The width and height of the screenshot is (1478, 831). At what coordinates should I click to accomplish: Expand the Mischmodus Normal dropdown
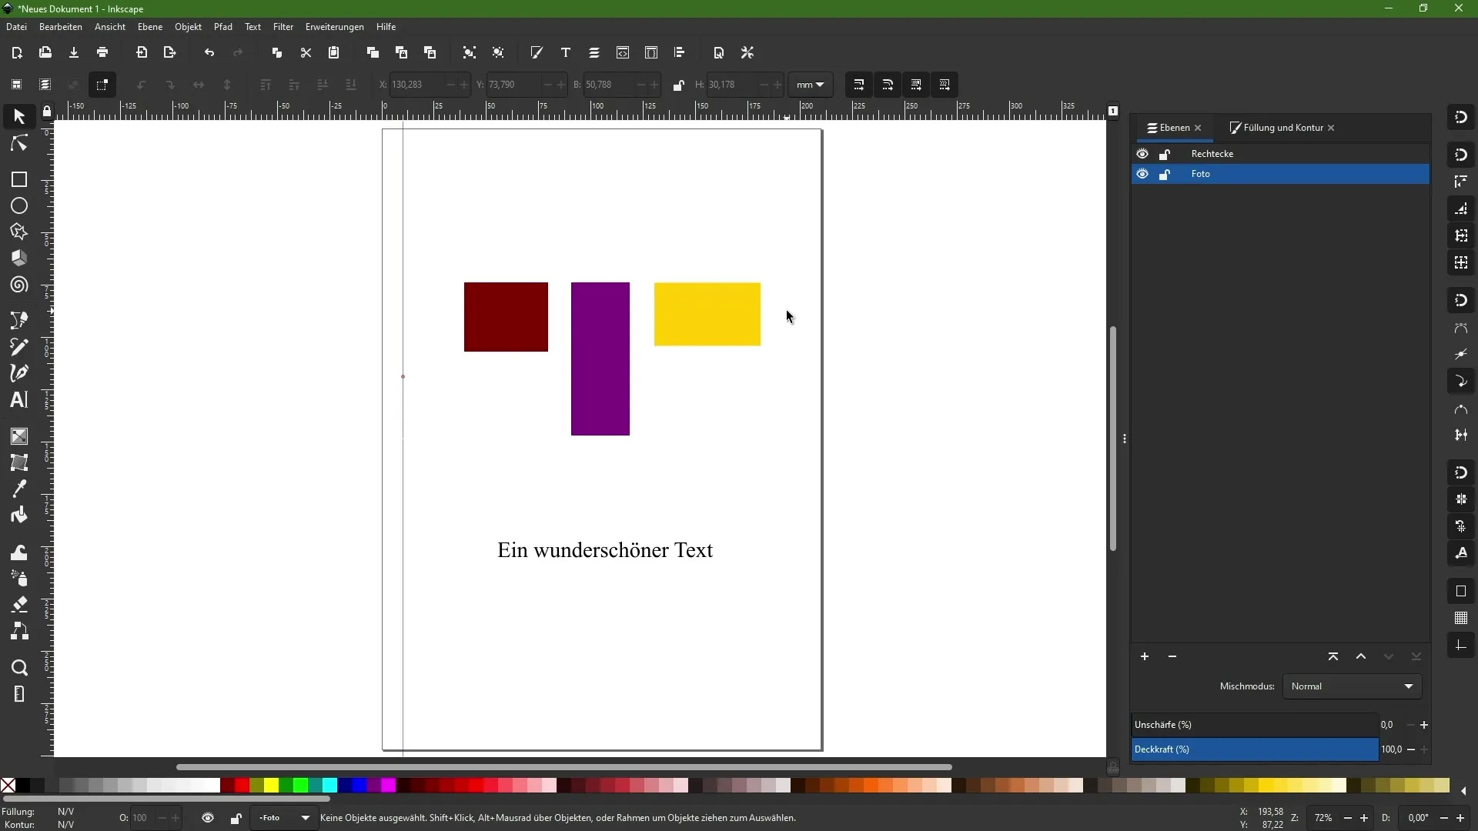1352,686
